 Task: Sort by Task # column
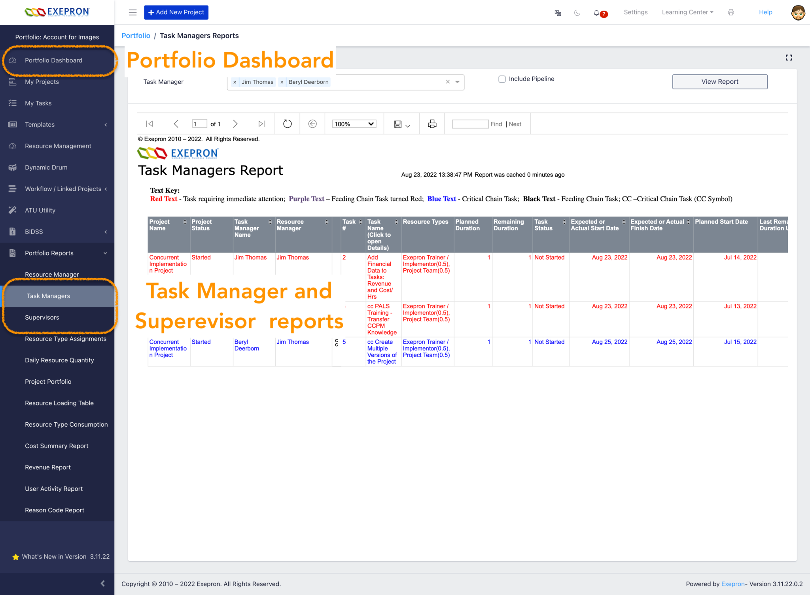[360, 222]
